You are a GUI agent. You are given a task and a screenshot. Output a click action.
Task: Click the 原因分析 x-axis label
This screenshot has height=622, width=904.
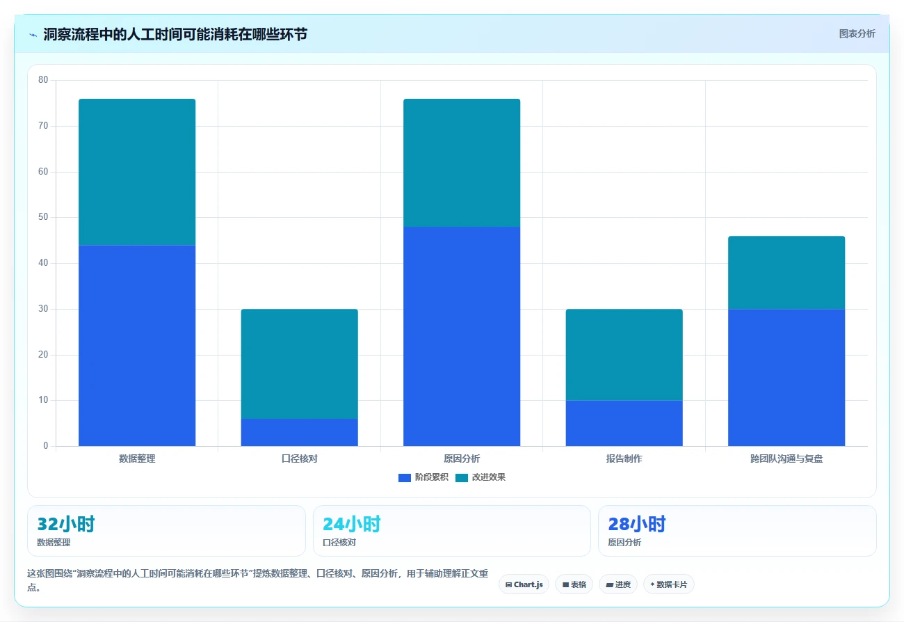point(462,458)
